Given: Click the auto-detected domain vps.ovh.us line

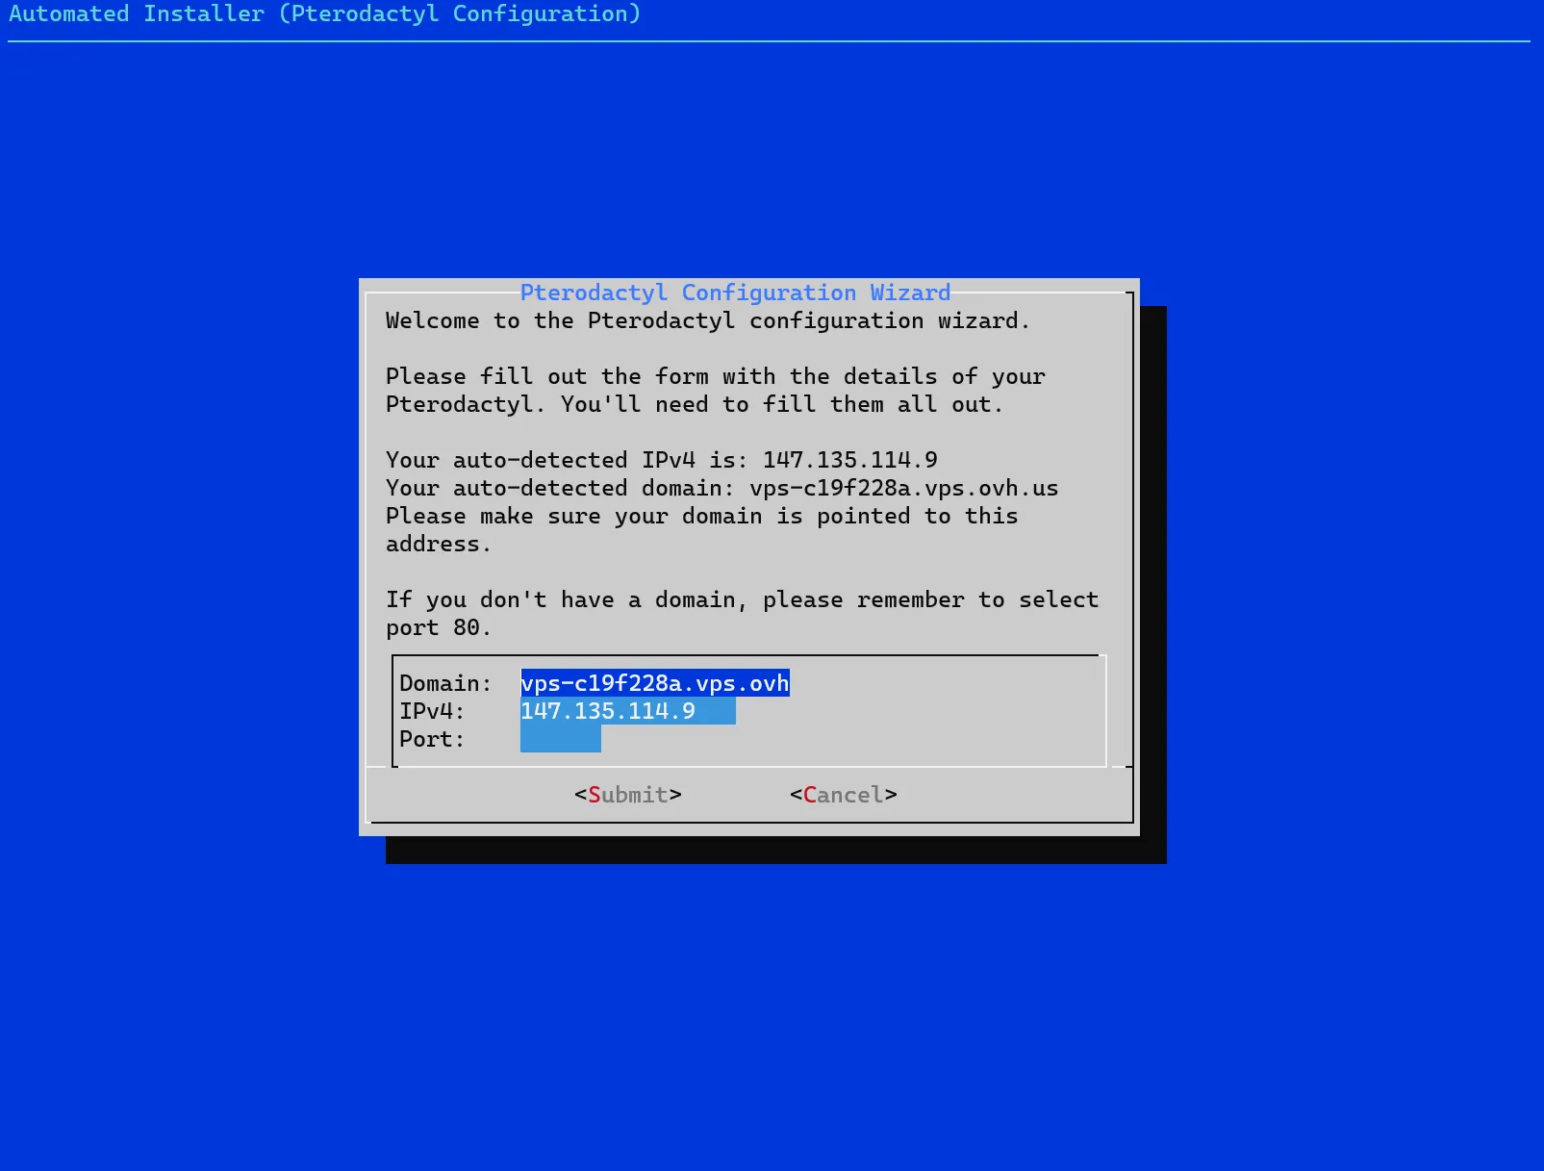Looking at the screenshot, I should pyautogui.click(x=722, y=488).
